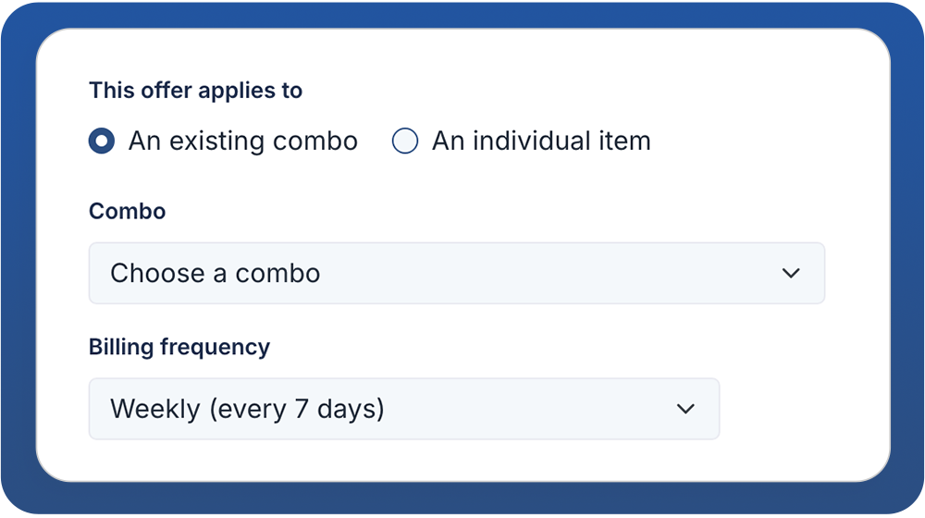Switch offer target to individual item
The height and width of the screenshot is (518, 925).
pos(405,141)
